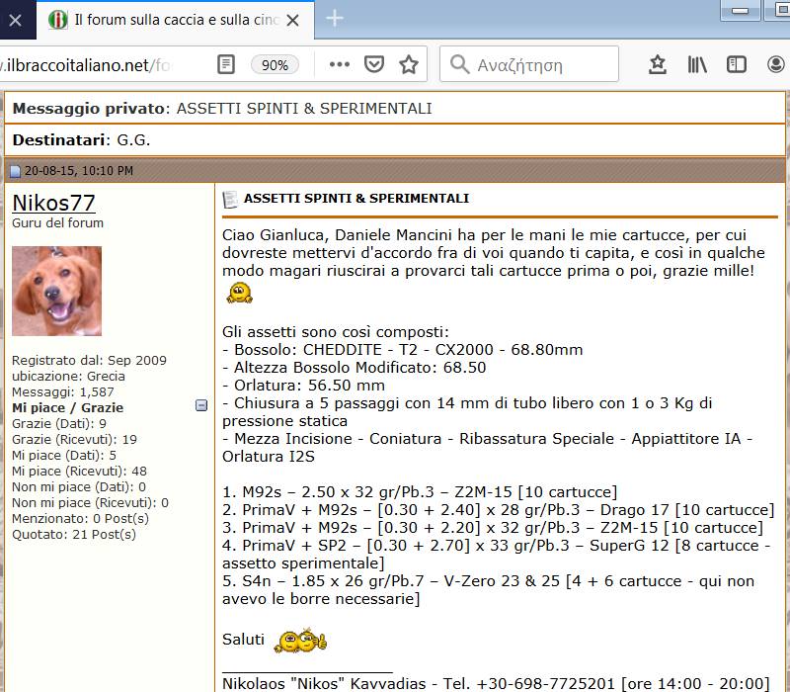Screen dimensions: 790x692
Task: Minimize the Firefox window
Action: [x=740, y=10]
